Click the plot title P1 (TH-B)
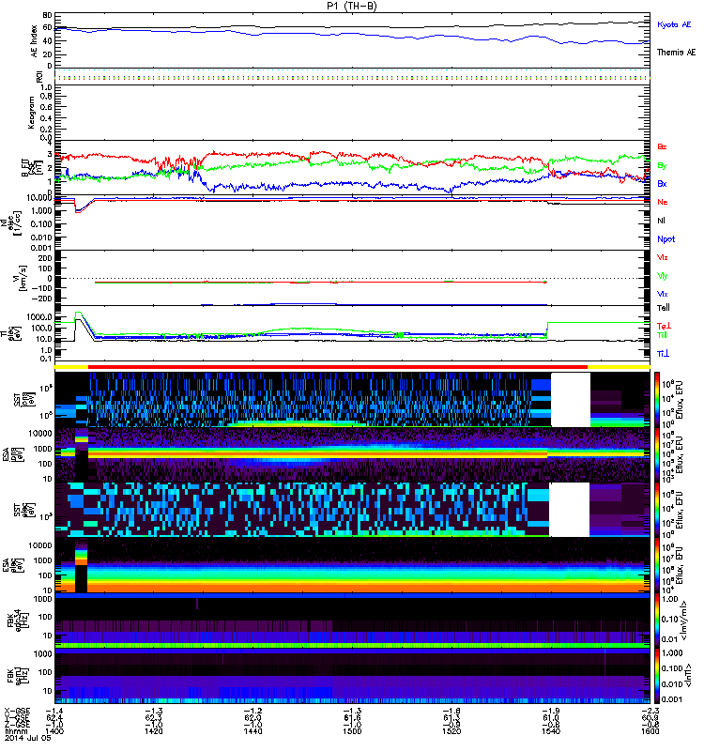The height and width of the screenshot is (751, 704). click(352, 6)
